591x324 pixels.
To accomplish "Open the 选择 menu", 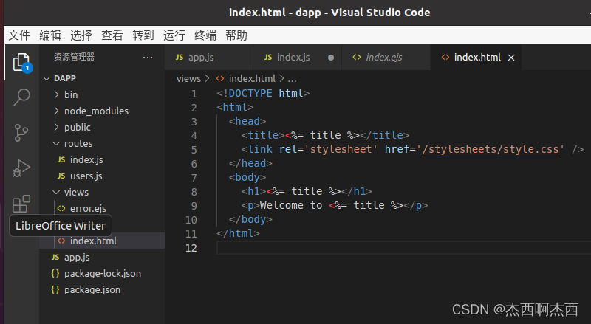I will pyautogui.click(x=81, y=35).
